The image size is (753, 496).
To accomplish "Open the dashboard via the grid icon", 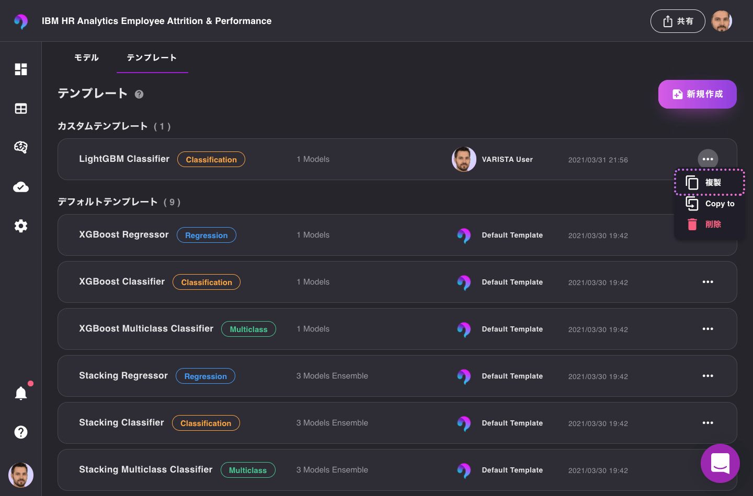I will tap(21, 69).
